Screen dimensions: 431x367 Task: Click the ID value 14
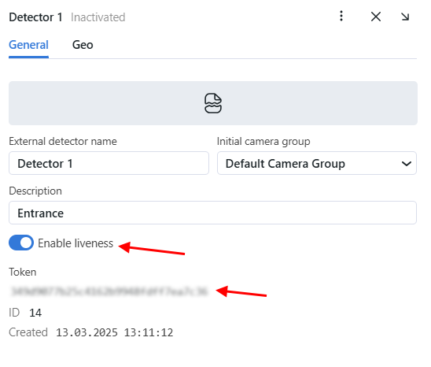point(35,313)
